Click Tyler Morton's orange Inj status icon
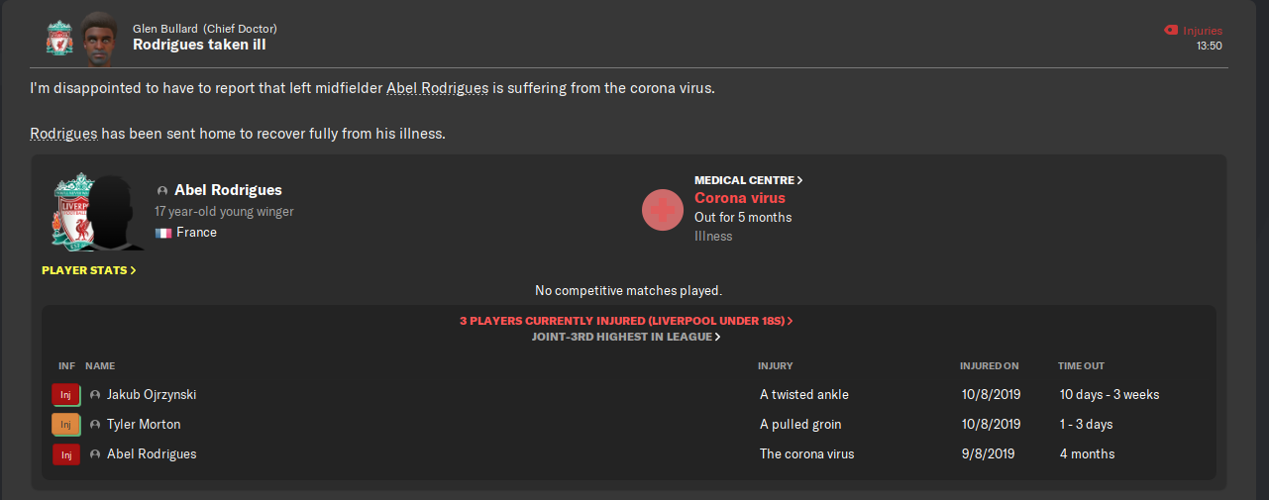1269x500 pixels. pos(65,425)
